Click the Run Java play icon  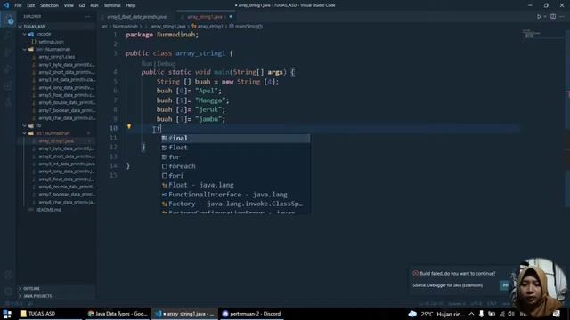[539, 17]
